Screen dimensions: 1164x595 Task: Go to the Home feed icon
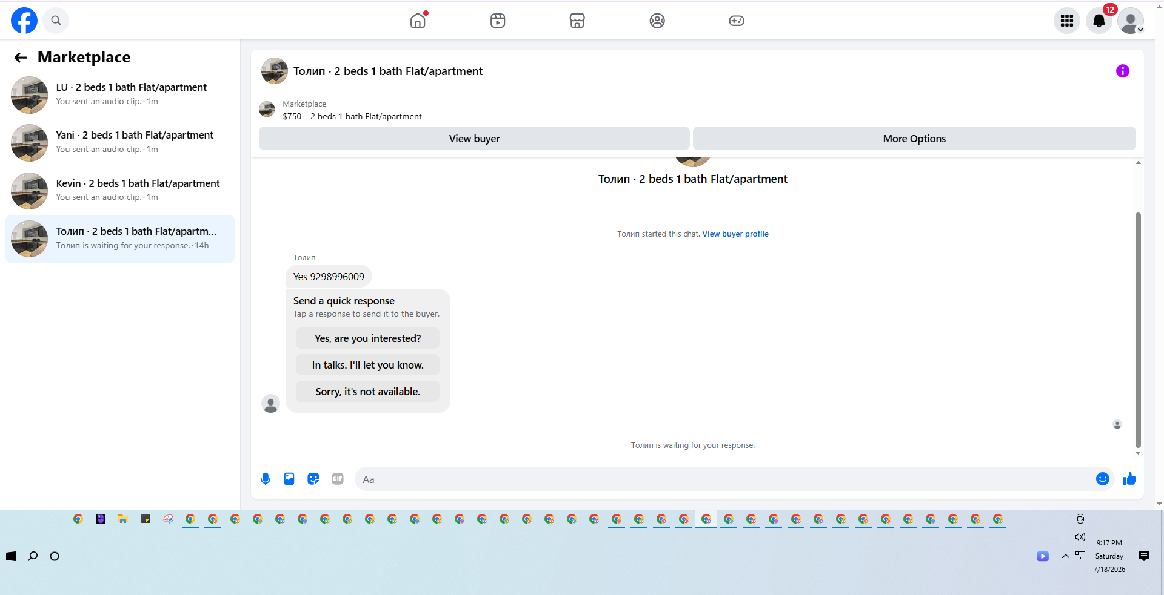(418, 21)
